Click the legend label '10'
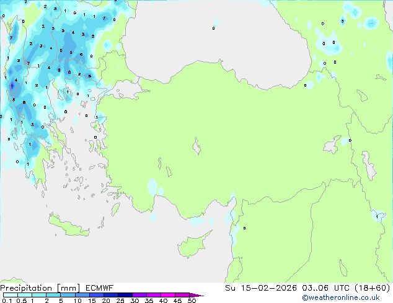393x303 pixels. click(77, 301)
